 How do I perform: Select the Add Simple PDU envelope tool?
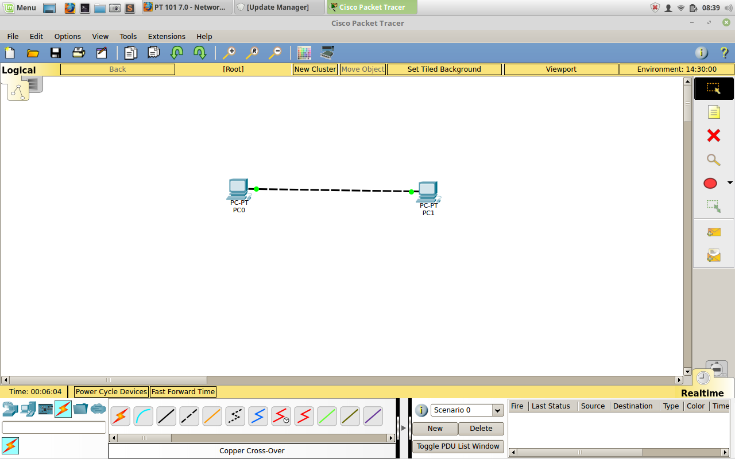(x=714, y=232)
